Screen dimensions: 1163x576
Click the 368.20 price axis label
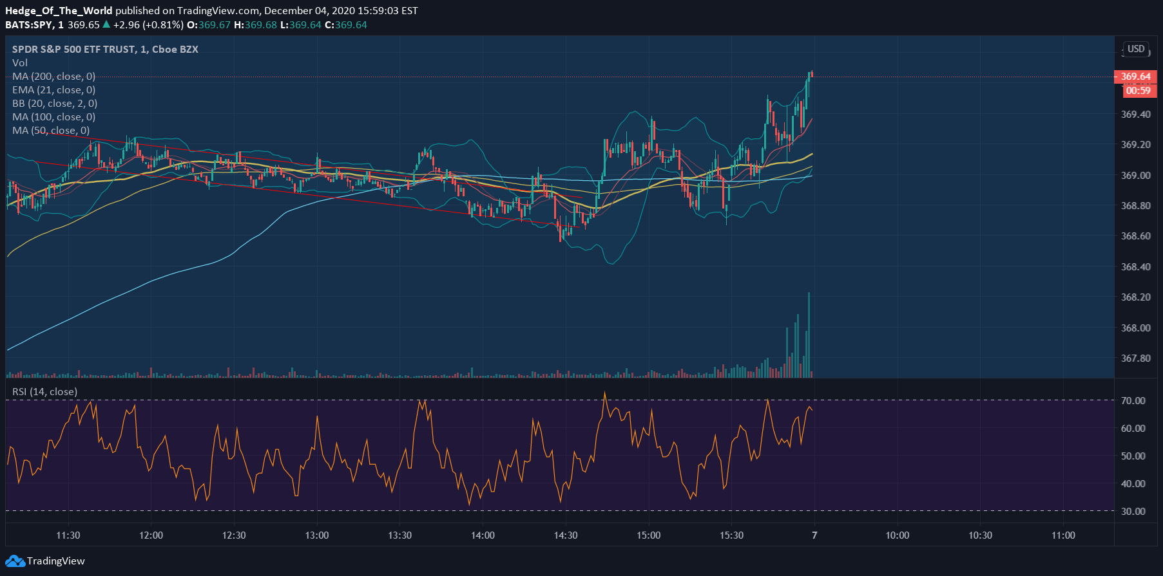coord(1136,297)
